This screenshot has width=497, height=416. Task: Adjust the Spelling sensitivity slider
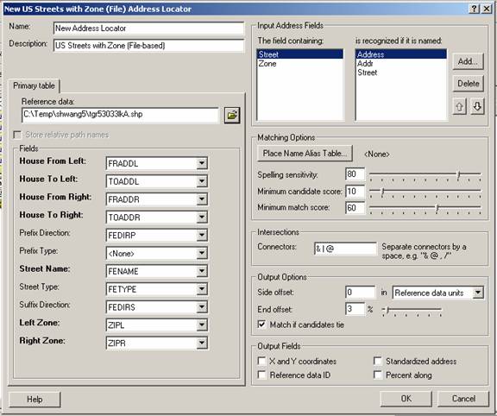458,174
